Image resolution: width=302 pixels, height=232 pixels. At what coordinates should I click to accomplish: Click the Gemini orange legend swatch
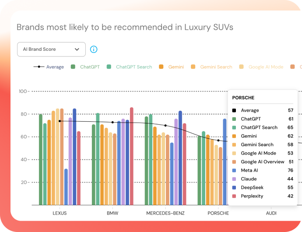[161, 67]
